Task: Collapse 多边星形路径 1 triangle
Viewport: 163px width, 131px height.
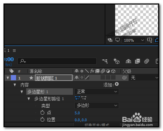Action: point(29,99)
